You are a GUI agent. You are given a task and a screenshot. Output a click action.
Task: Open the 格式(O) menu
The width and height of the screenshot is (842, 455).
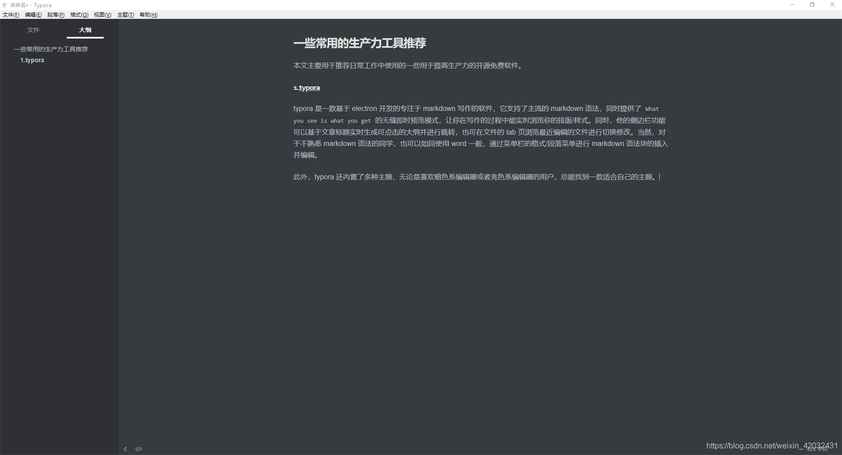coord(79,15)
